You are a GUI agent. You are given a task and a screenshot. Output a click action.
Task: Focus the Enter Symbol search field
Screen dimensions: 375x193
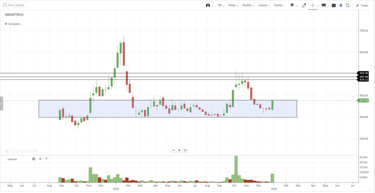point(15,5)
